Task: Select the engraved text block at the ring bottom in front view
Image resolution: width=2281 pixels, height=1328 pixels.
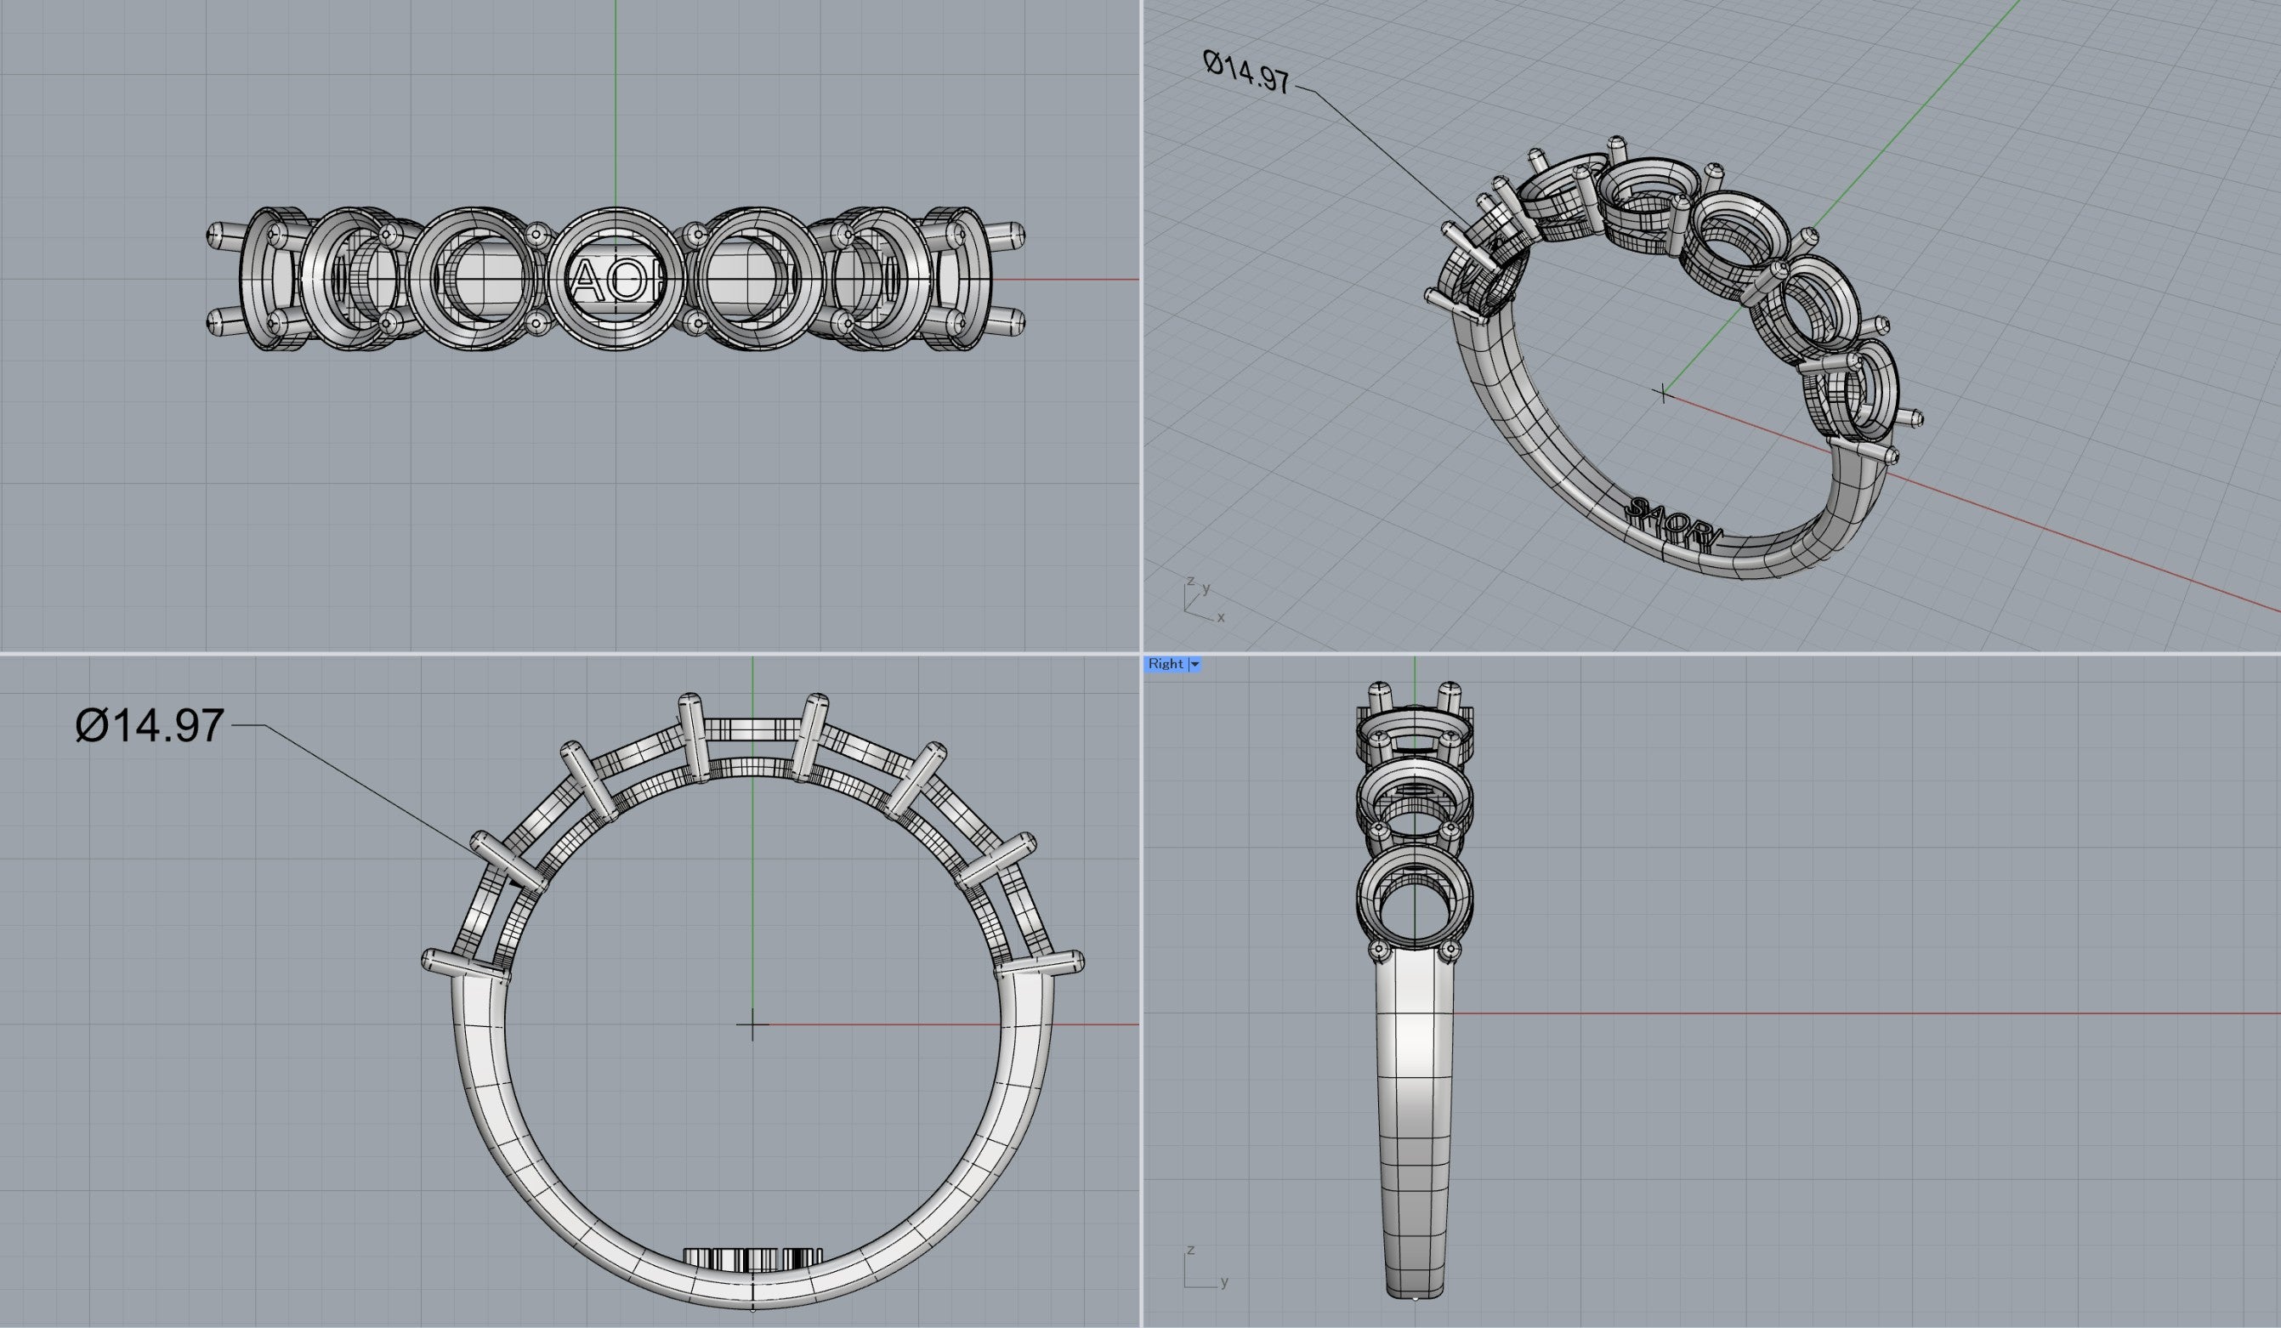Action: click(x=752, y=1259)
